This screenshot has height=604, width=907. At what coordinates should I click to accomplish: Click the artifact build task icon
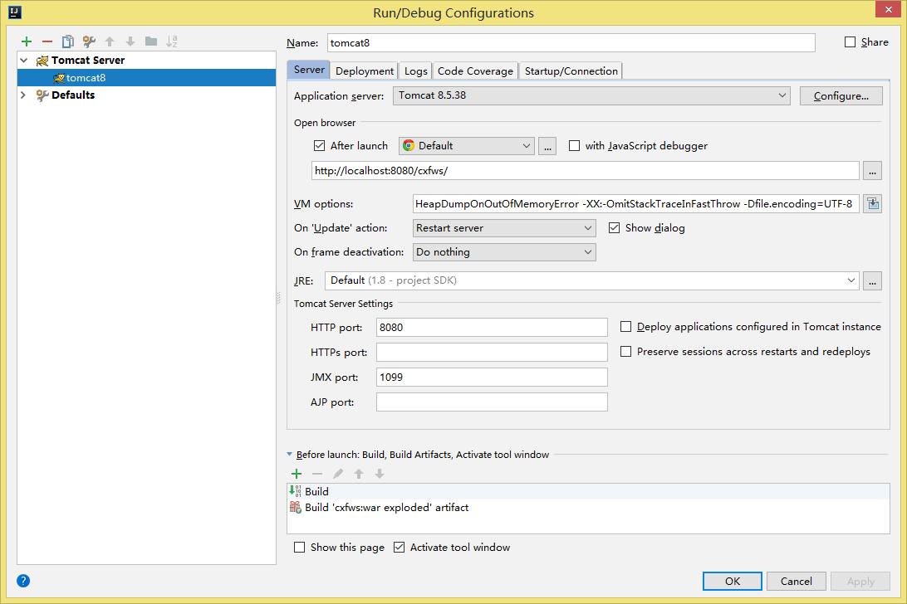295,508
